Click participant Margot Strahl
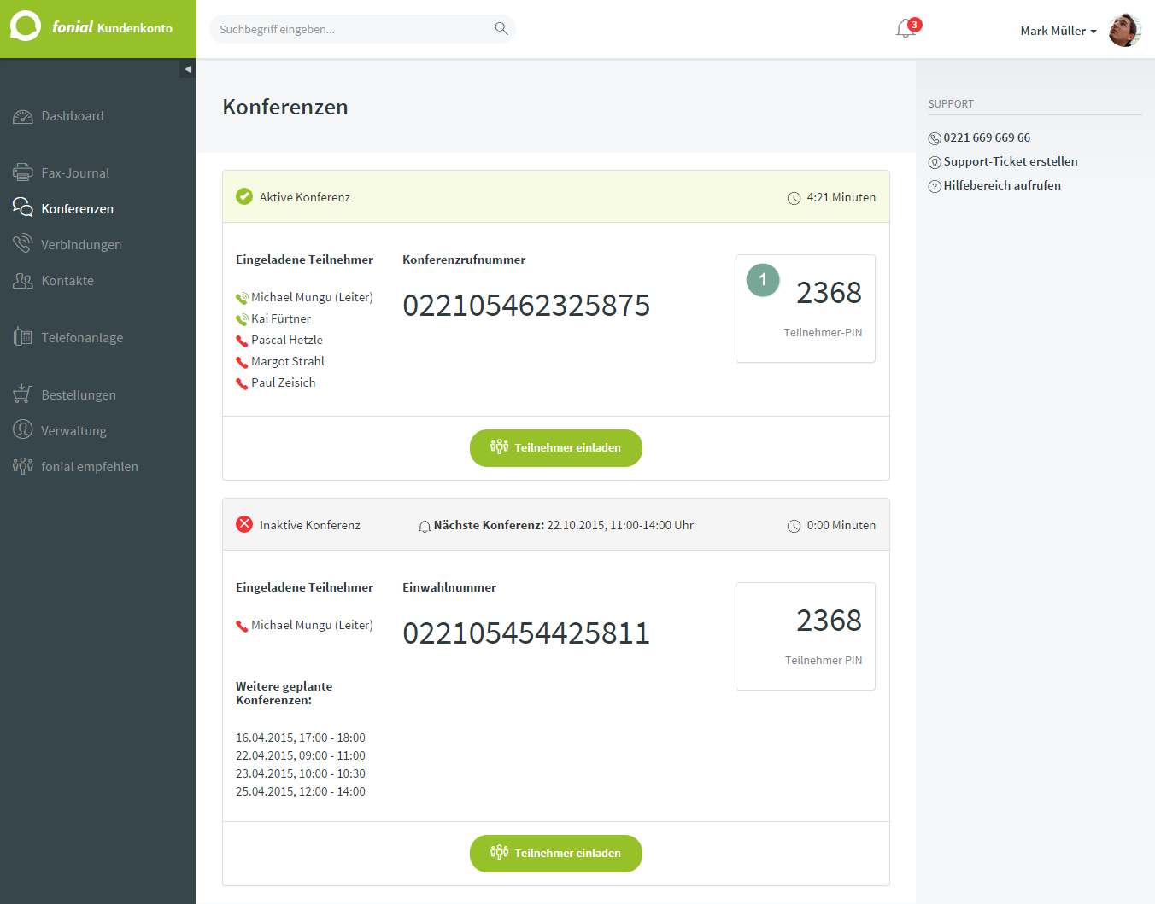1155x904 pixels. (x=288, y=361)
